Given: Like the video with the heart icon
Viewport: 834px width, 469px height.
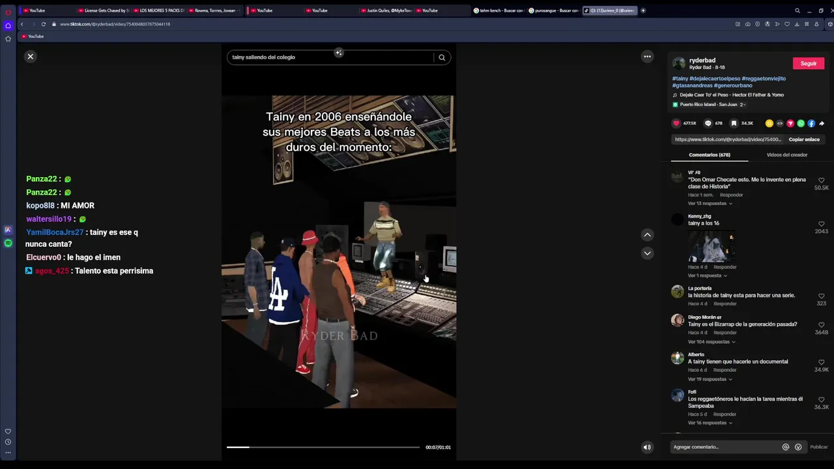Looking at the screenshot, I should pos(676,123).
